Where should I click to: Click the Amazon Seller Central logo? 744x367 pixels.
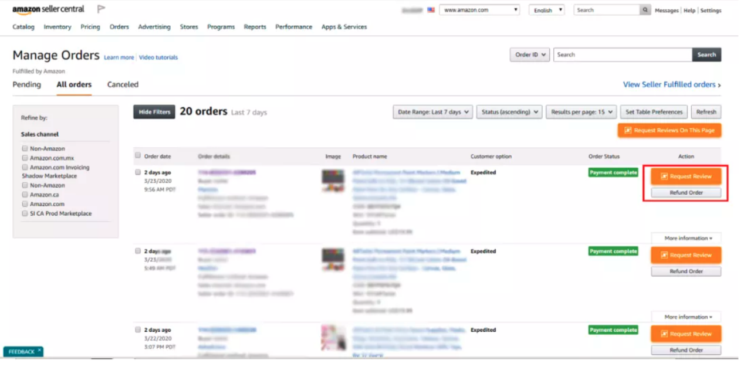(x=48, y=9)
